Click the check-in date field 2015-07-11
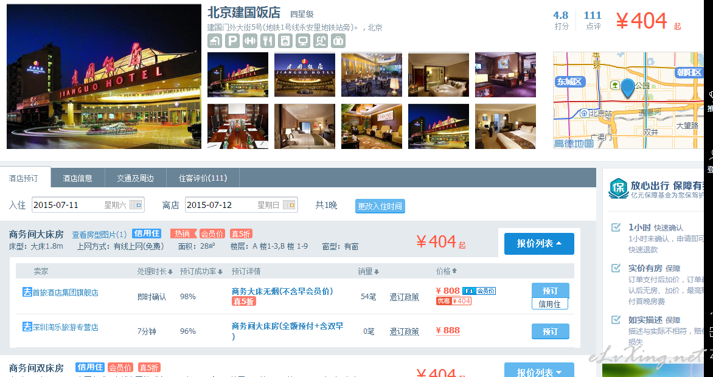Screen dimensions: 713x377 (x=88, y=205)
